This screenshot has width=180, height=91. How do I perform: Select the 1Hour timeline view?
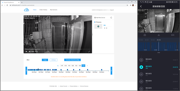tap(45, 60)
